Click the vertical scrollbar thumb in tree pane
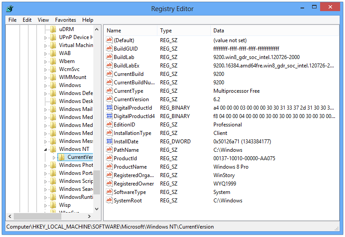The height and width of the screenshot is (237, 345). 96,182
